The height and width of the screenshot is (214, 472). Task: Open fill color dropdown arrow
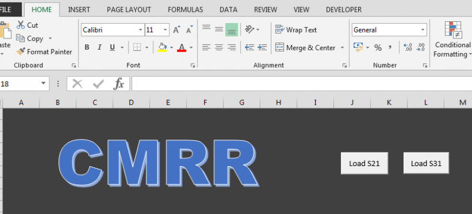tap(172, 48)
